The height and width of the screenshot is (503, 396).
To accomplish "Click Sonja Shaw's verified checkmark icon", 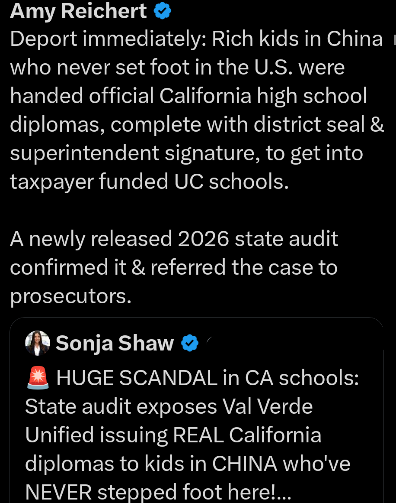I will click(x=189, y=343).
